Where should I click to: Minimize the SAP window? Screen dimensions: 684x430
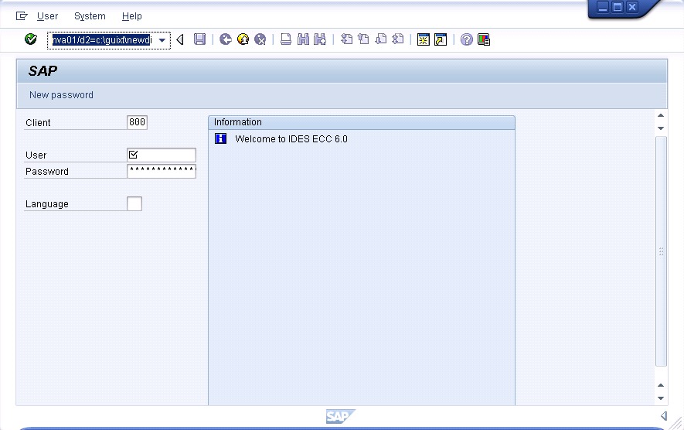tap(602, 7)
